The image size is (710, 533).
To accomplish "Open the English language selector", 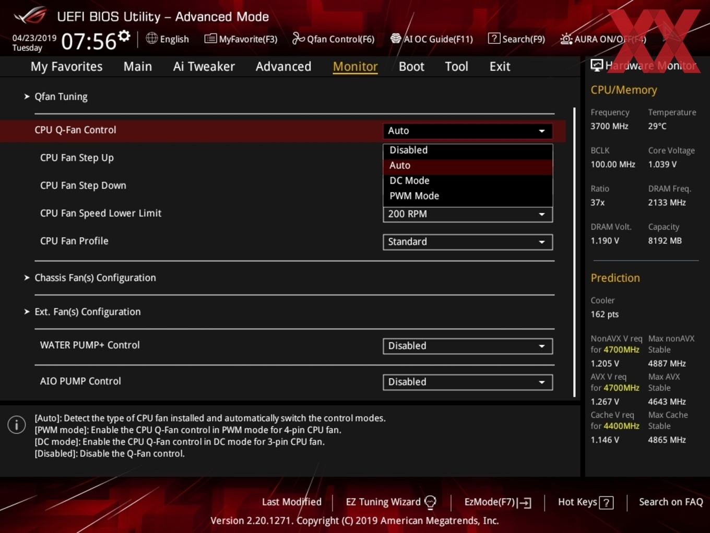I will [168, 39].
